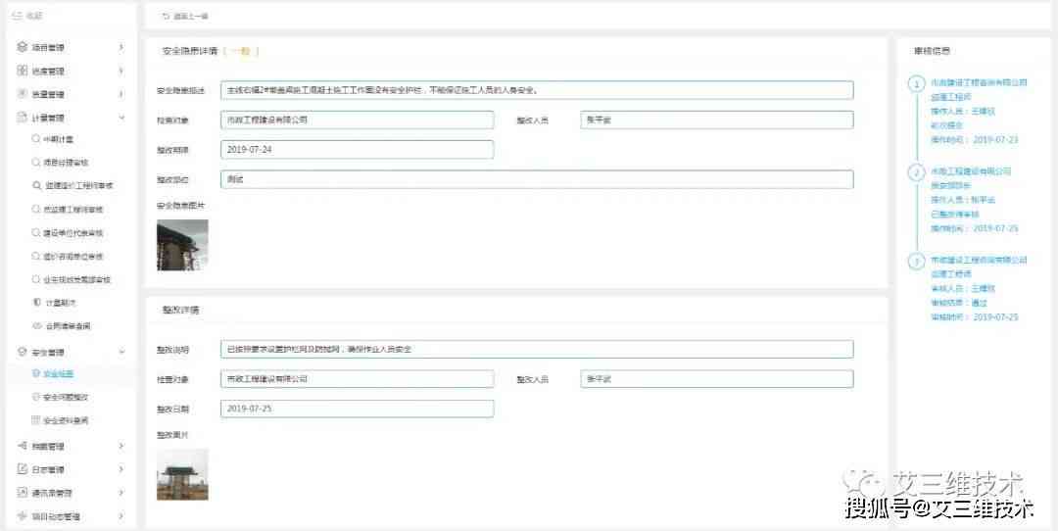
Task: Open the 安全隐患图片 hazard photo thumbnail
Action: click(182, 245)
